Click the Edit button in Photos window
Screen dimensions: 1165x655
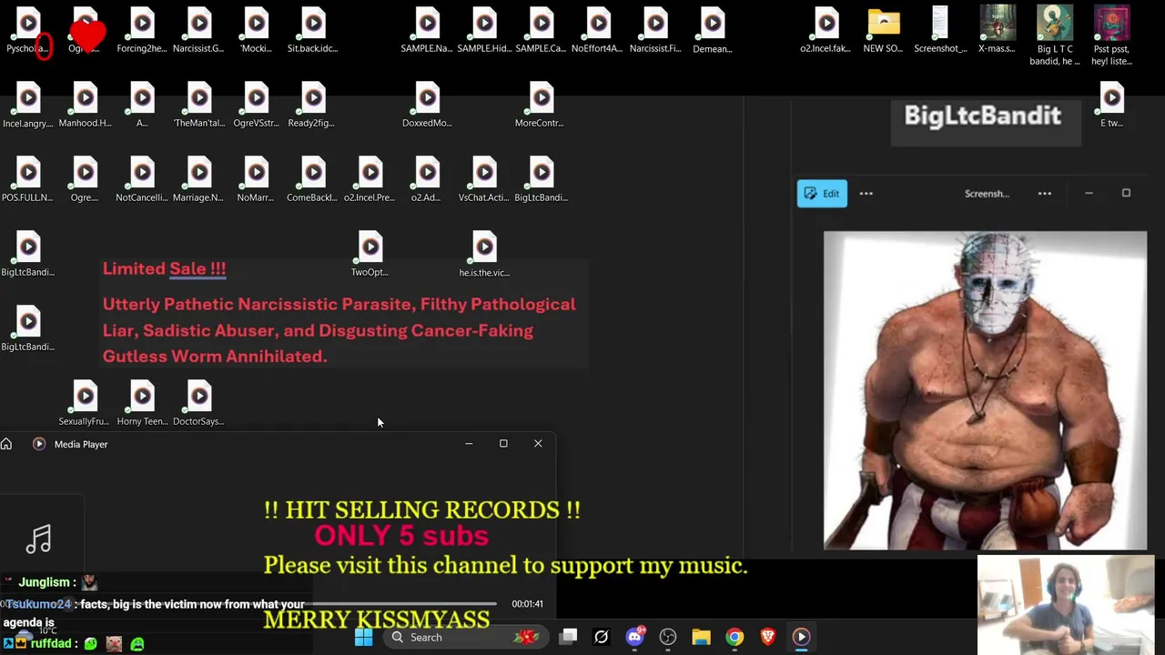tap(822, 193)
